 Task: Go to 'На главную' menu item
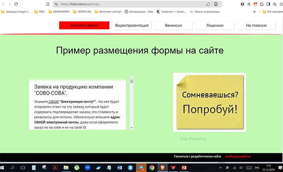[256, 25]
